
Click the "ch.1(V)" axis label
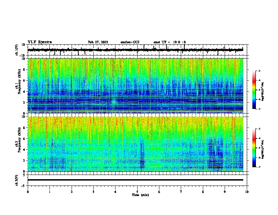tap(17, 50)
